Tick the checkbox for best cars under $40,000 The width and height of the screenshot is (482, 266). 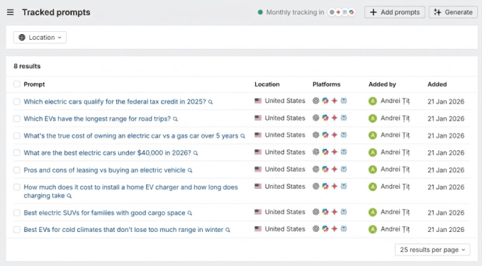pyautogui.click(x=17, y=153)
